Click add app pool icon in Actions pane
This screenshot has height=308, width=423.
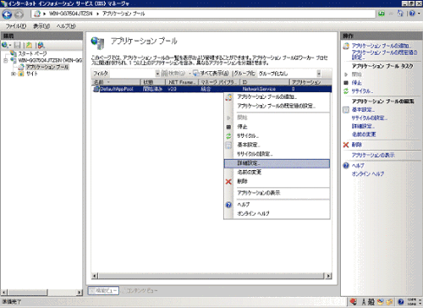coord(346,46)
